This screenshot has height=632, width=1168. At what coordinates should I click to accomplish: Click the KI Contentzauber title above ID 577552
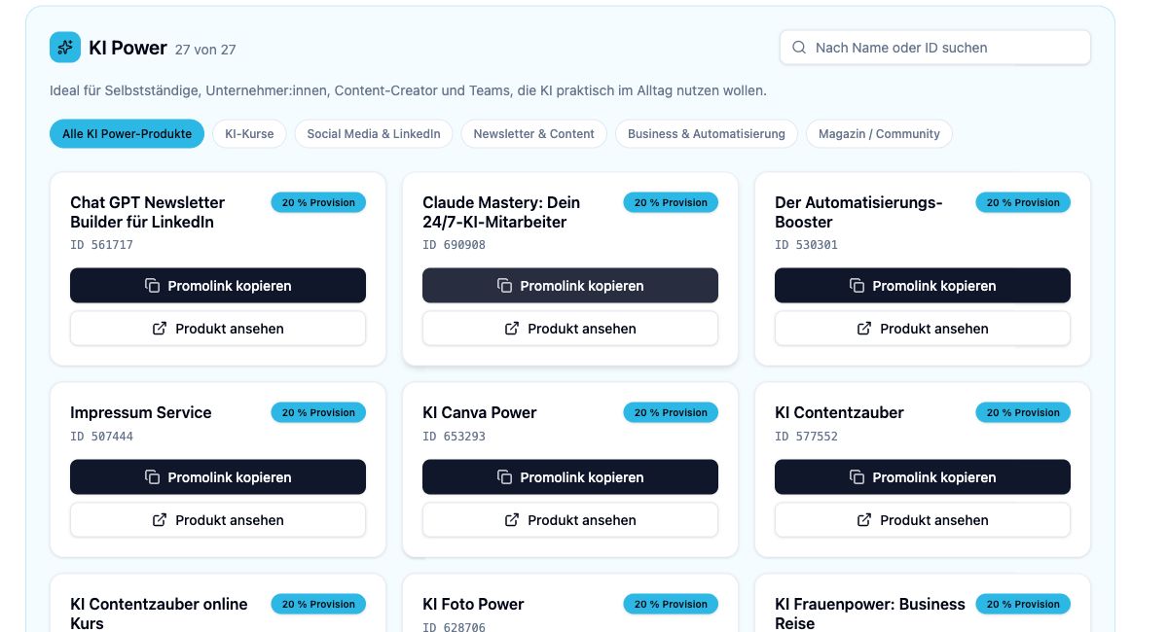click(x=839, y=412)
